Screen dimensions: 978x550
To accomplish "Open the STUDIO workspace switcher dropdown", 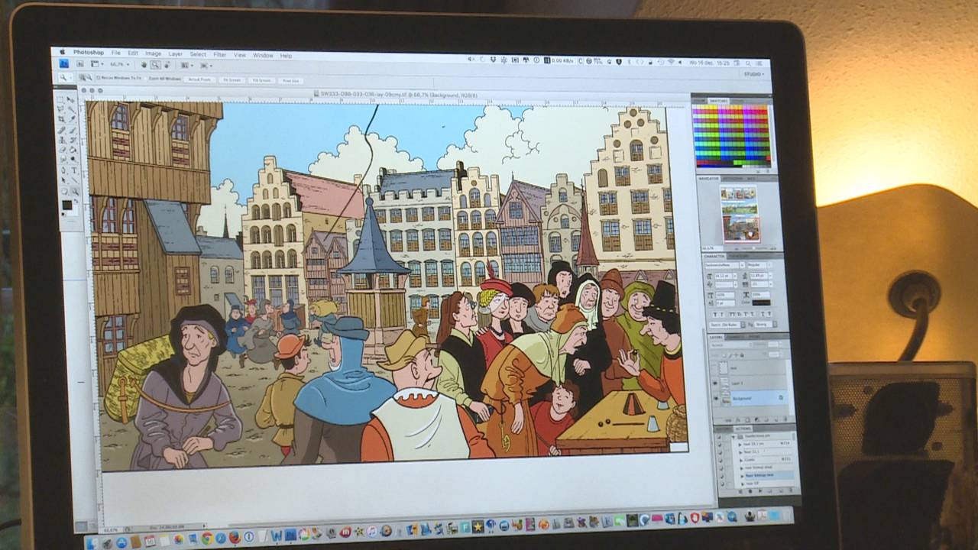I will point(752,74).
